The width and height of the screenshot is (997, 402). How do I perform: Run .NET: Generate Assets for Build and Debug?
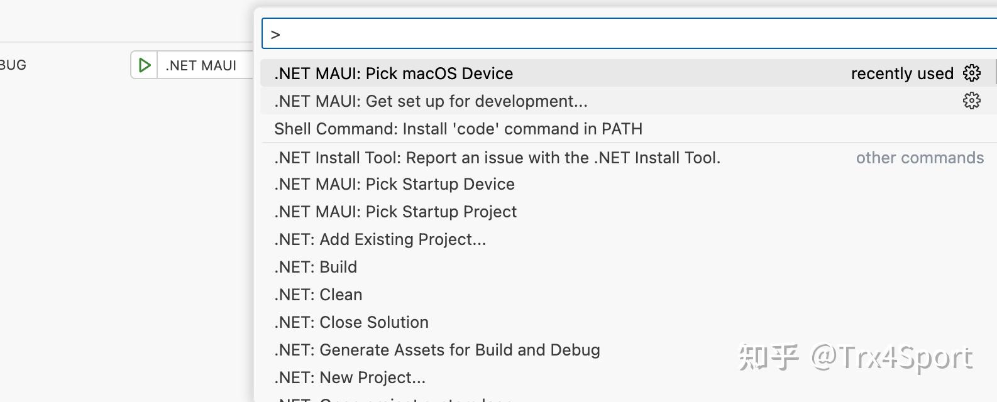pyautogui.click(x=436, y=350)
